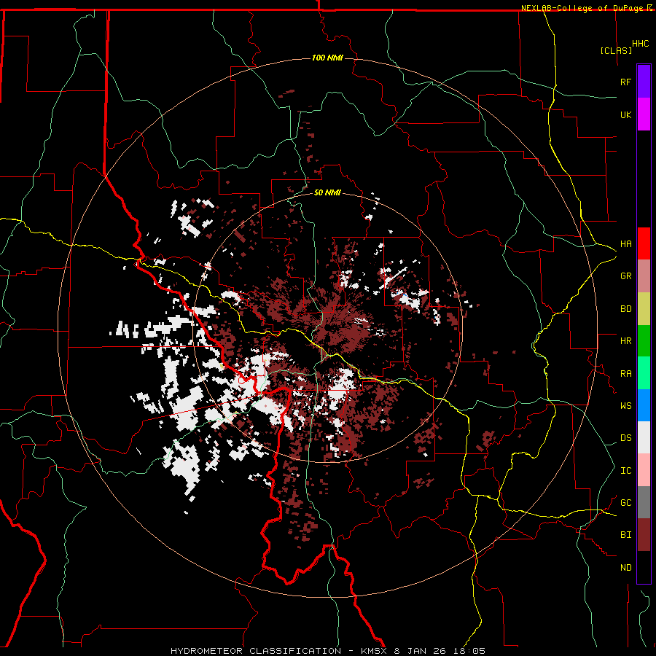Click the RA light-green legend swatch
The width and height of the screenshot is (656, 656).
(x=644, y=373)
